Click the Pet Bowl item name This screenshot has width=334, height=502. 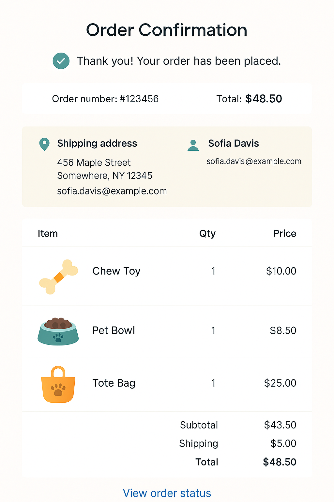click(x=114, y=330)
